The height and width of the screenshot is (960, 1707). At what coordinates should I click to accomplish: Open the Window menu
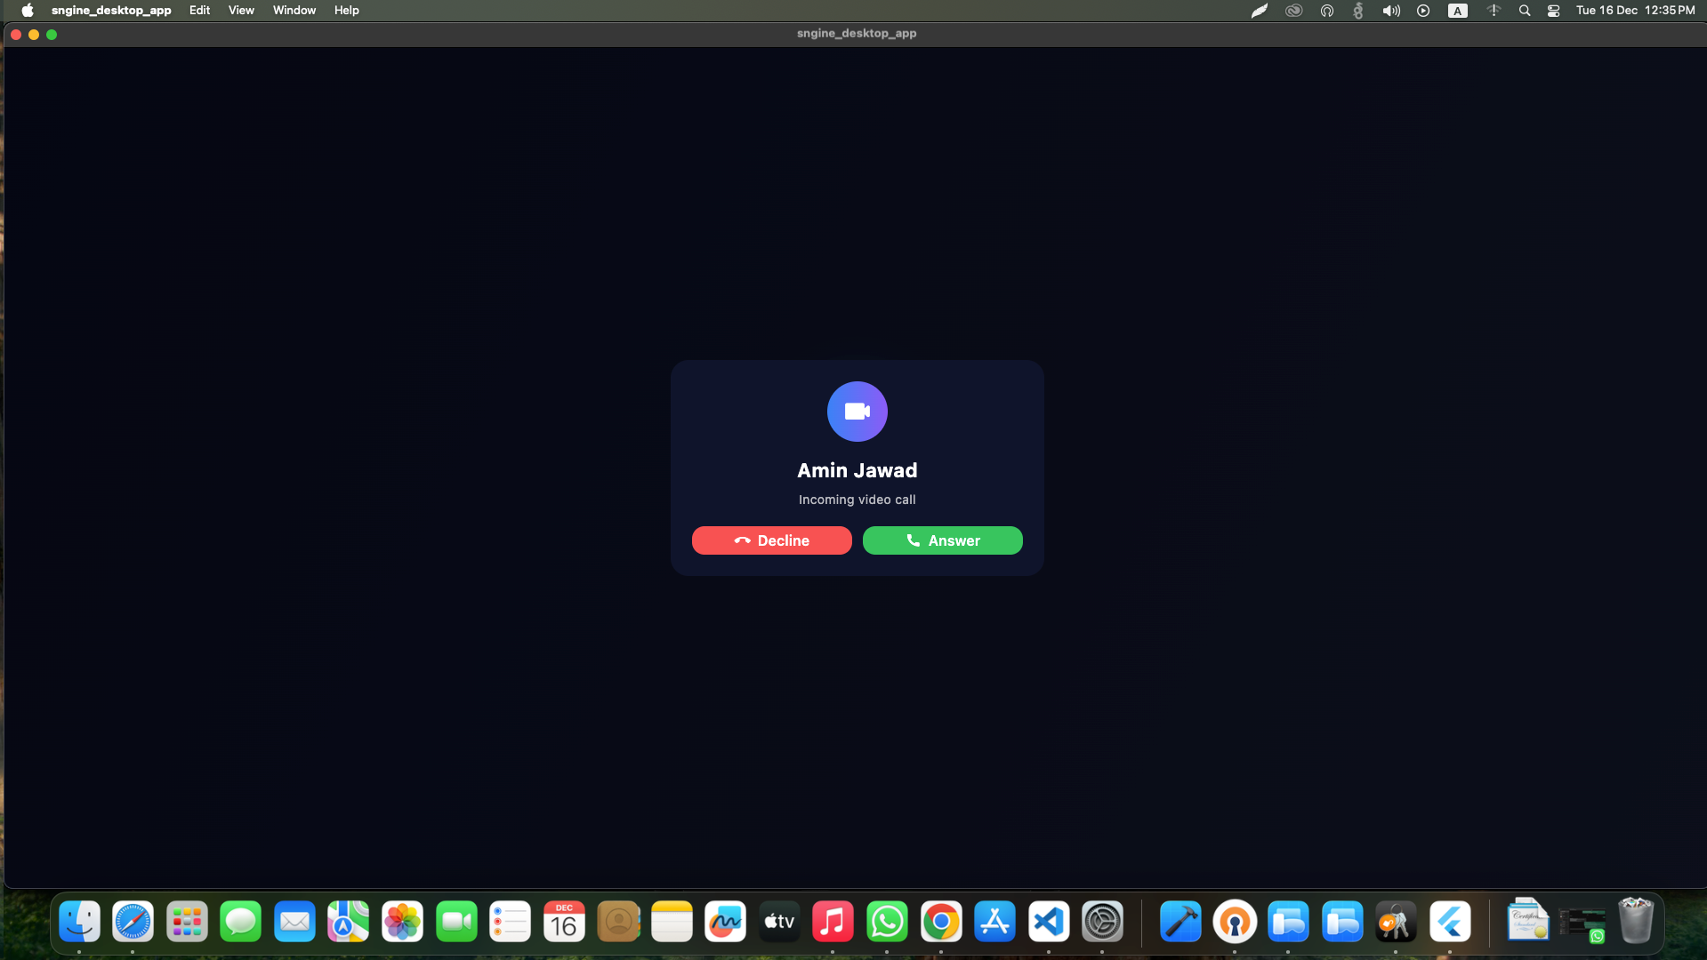click(x=294, y=10)
